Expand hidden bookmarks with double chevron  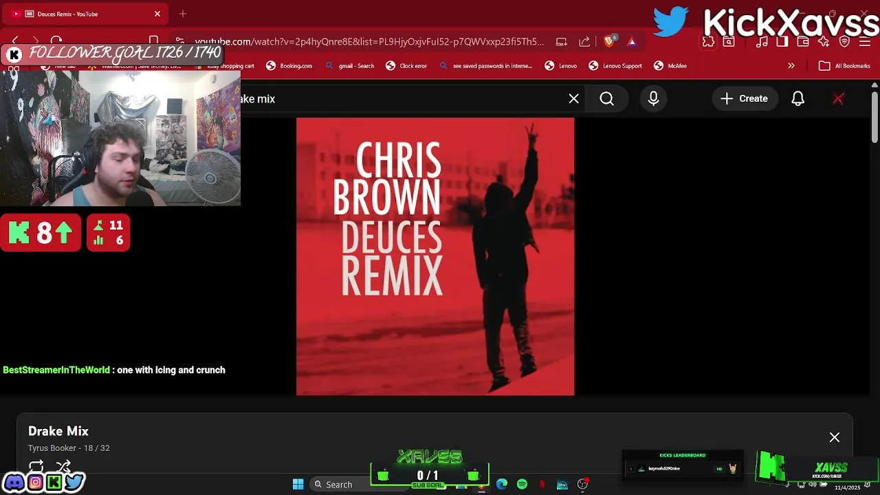tap(791, 66)
